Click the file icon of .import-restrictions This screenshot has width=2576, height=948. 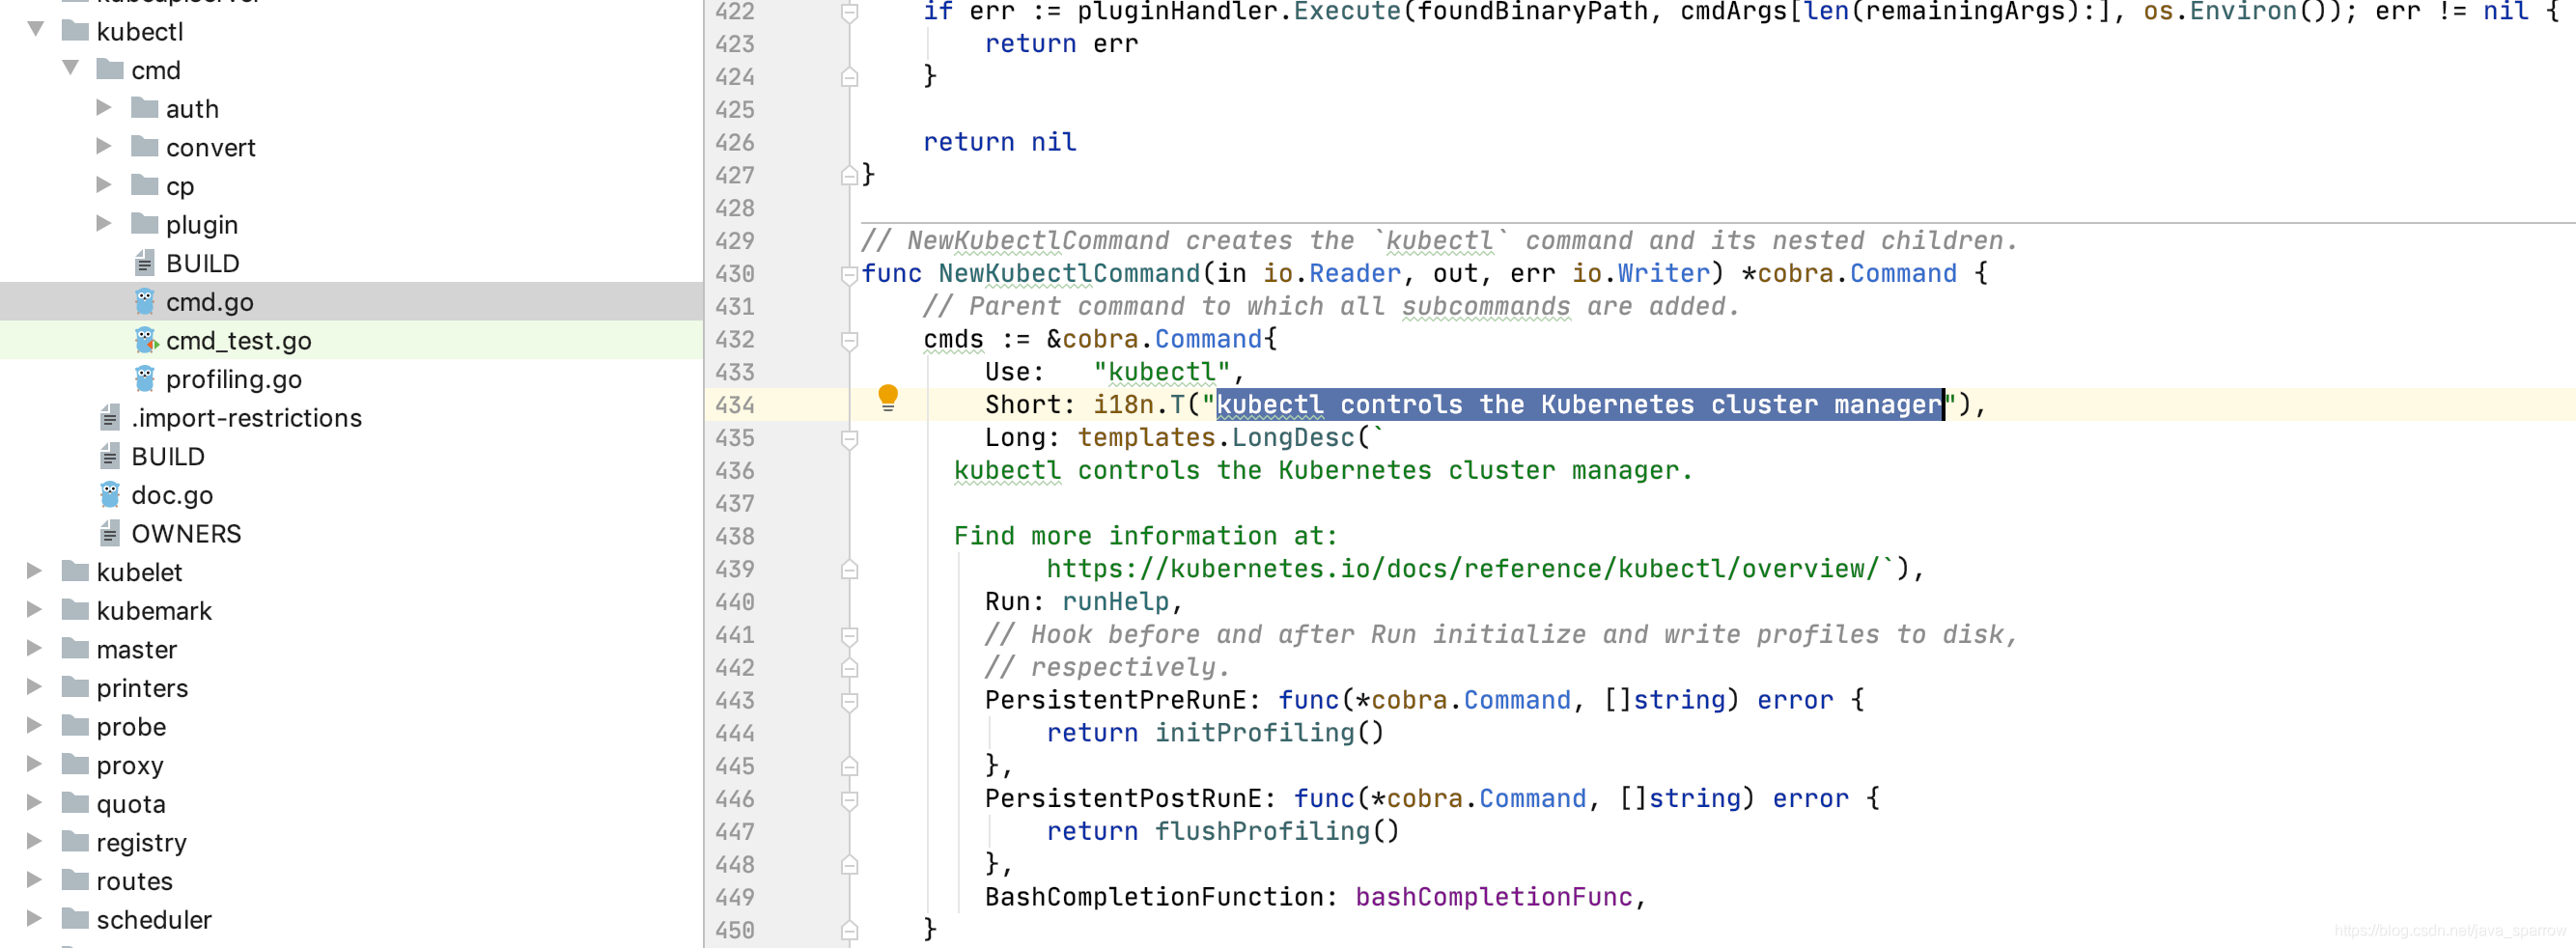[x=110, y=417]
